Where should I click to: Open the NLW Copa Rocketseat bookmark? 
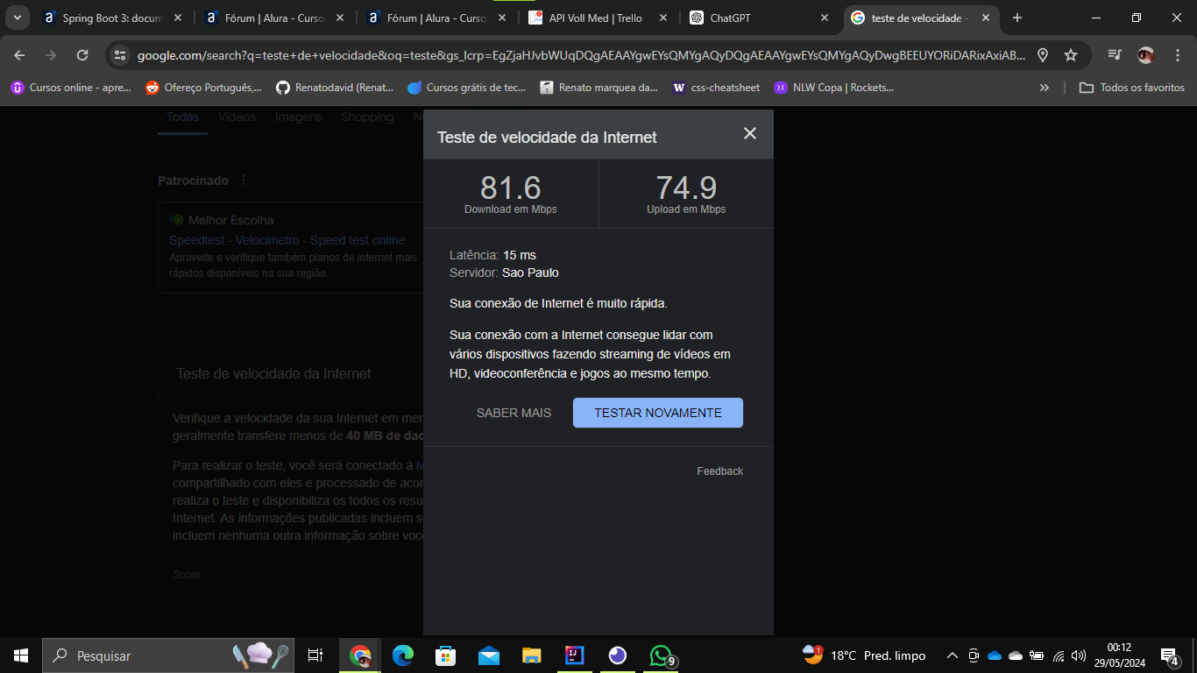point(833,88)
